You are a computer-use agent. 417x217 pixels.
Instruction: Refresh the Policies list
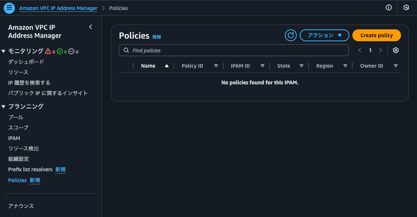tap(290, 35)
